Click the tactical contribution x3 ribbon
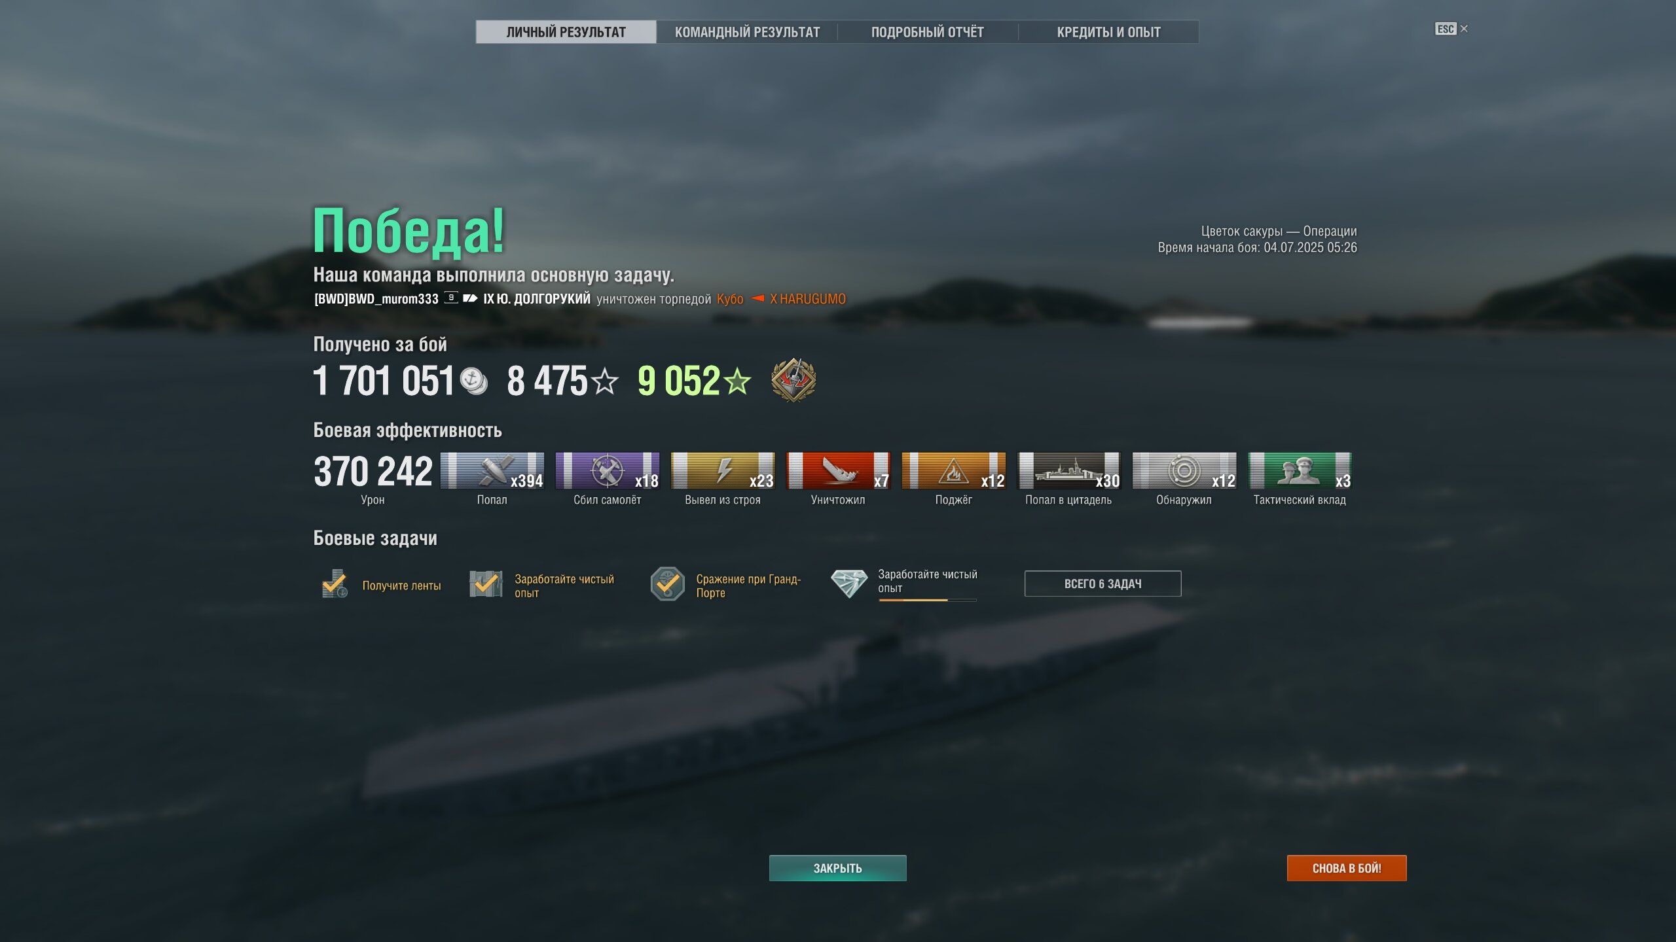This screenshot has height=942, width=1676. click(1300, 470)
